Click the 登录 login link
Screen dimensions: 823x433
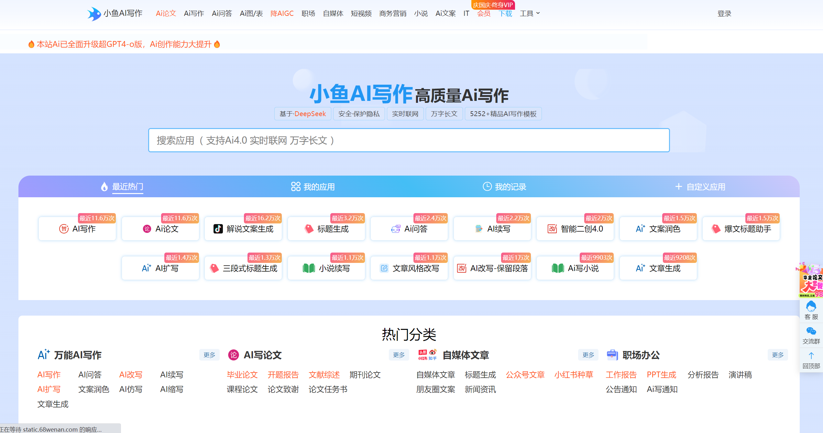tap(724, 13)
